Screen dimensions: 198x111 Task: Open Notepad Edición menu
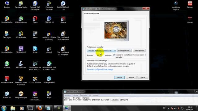tap(75, 95)
